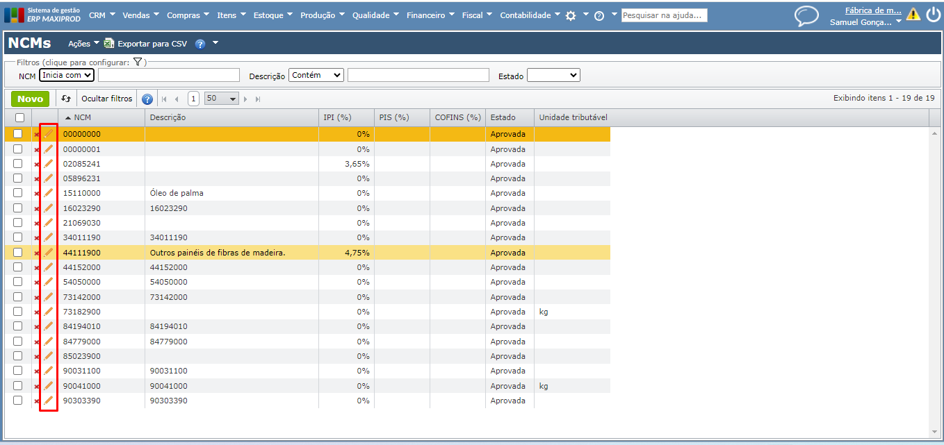The width and height of the screenshot is (944, 445).
Task: Delete NCM 44111900 using the red X
Action: pos(37,253)
